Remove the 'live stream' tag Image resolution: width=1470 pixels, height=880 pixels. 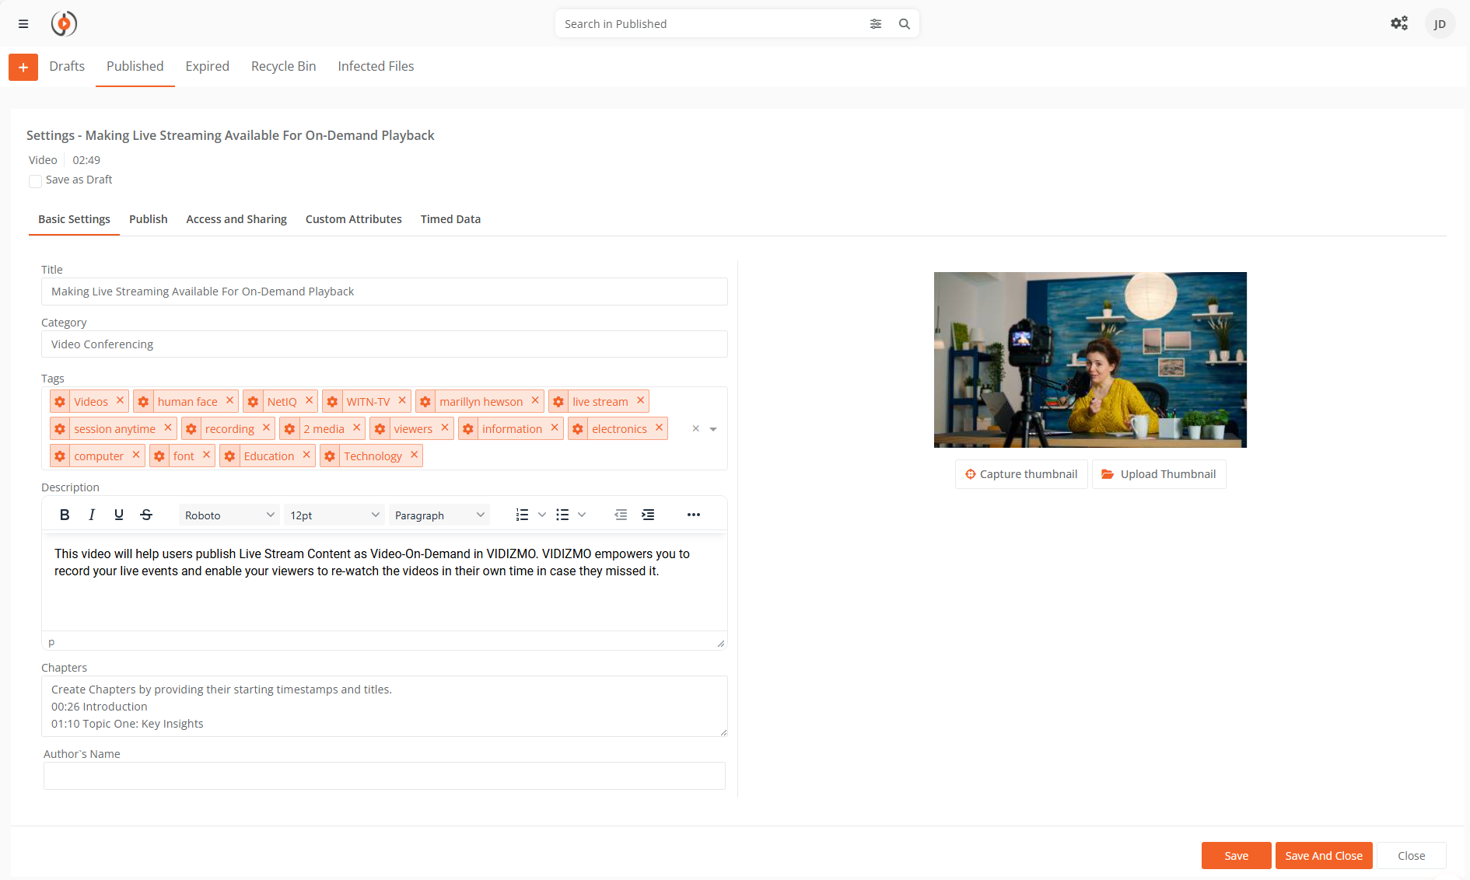[641, 400]
